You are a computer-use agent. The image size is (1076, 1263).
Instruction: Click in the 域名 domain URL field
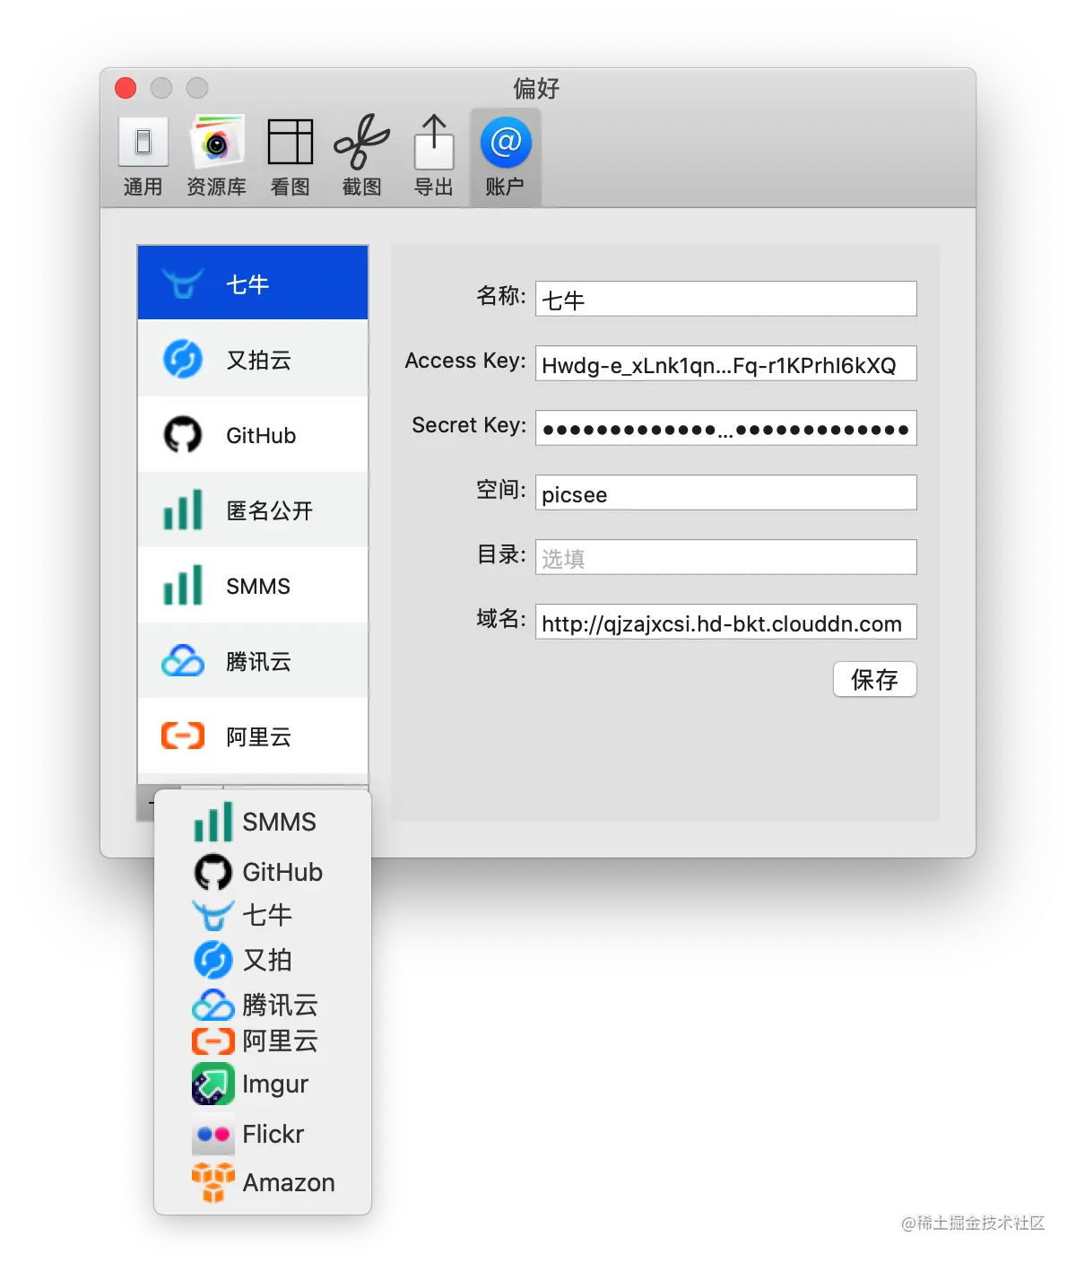[726, 622]
